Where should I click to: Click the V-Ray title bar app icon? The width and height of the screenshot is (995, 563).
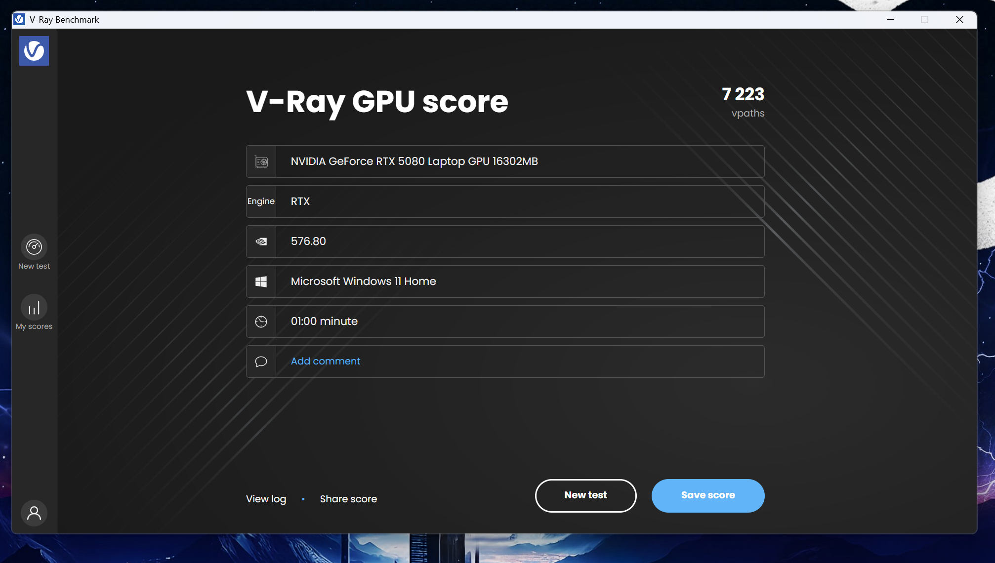(x=20, y=20)
